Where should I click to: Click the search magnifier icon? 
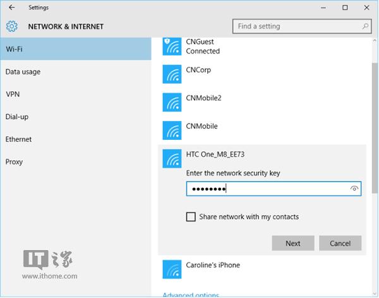coord(366,26)
